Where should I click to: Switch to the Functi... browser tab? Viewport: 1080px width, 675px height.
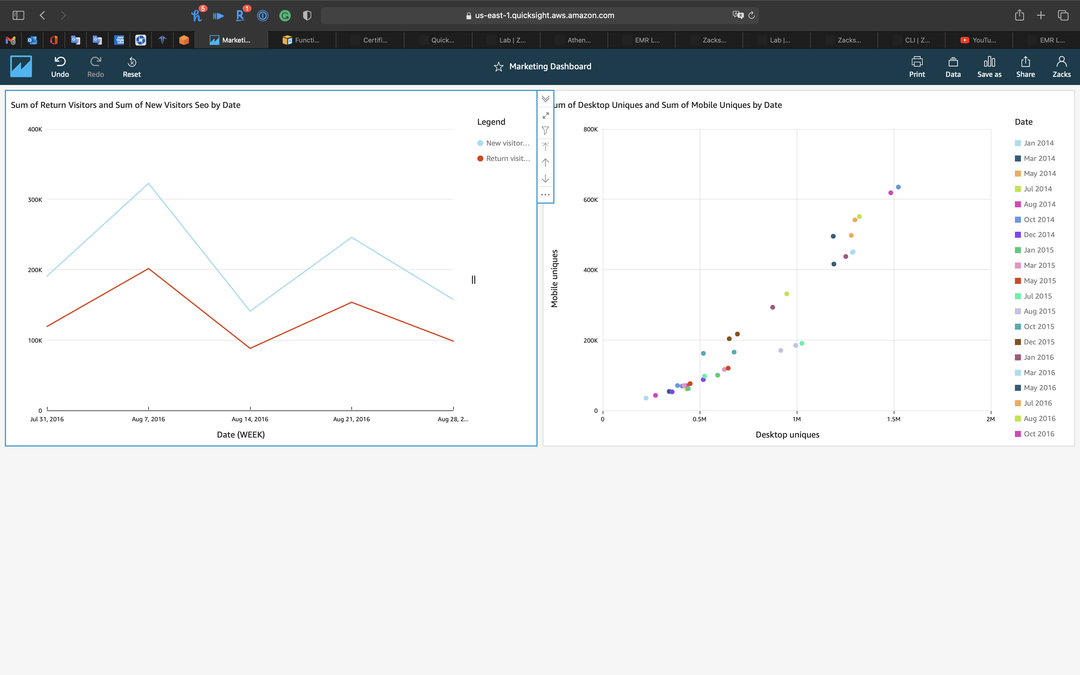click(302, 40)
